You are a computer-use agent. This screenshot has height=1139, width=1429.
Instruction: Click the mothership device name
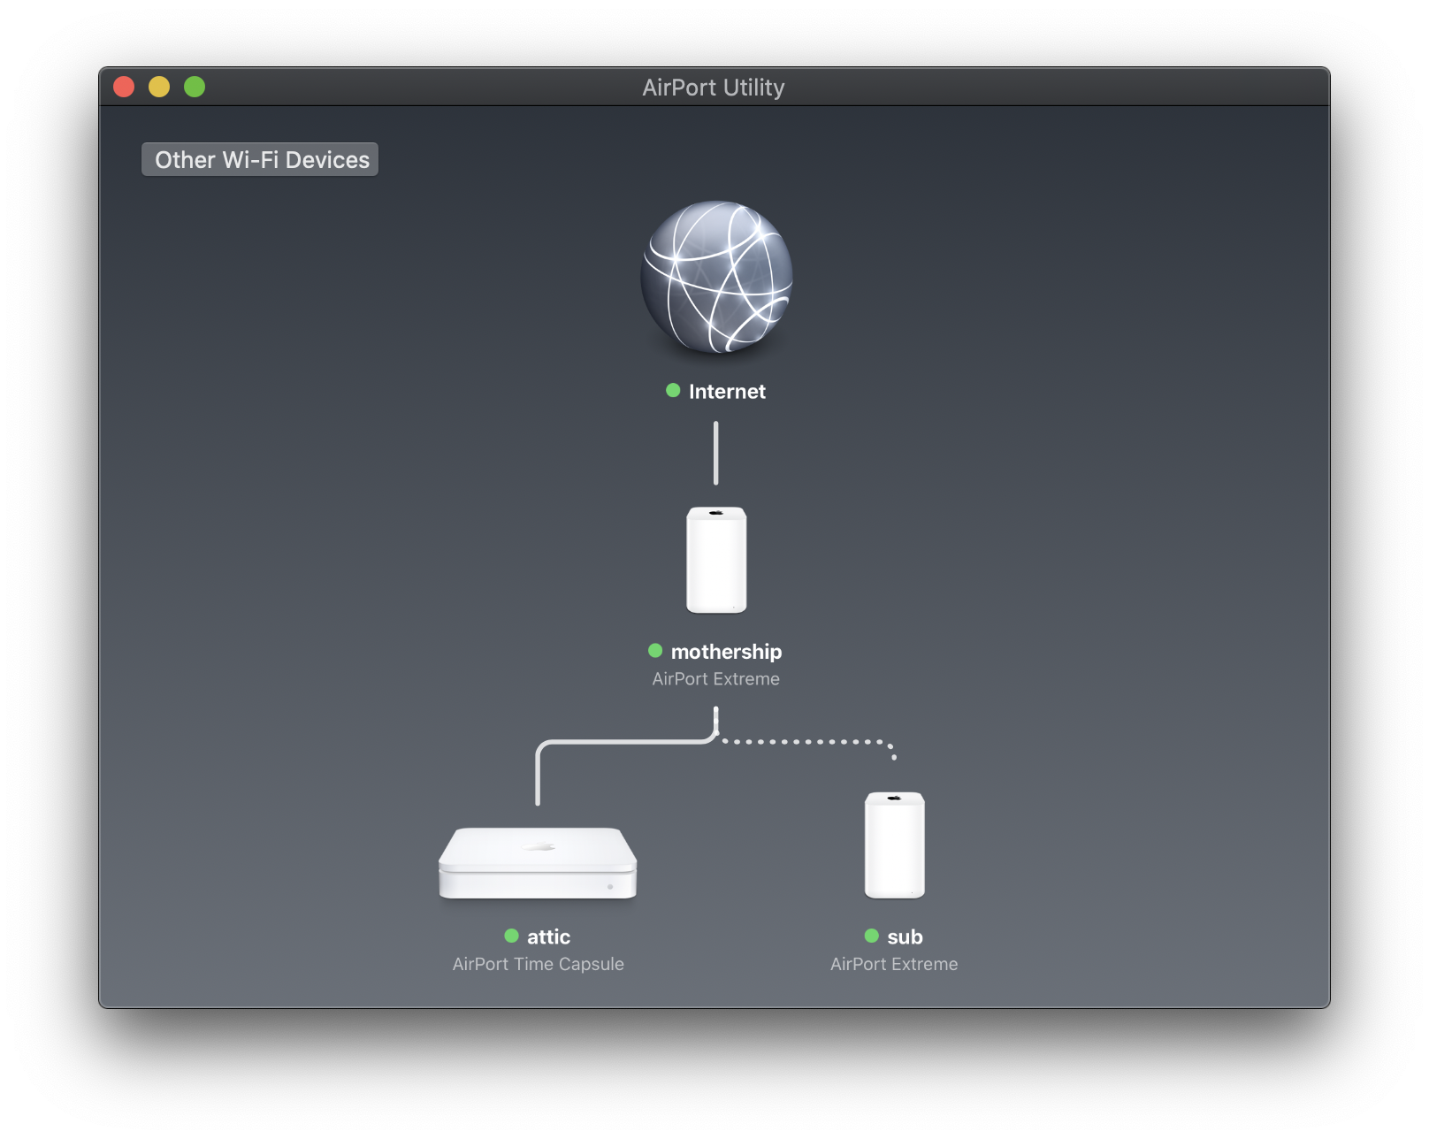[726, 652]
